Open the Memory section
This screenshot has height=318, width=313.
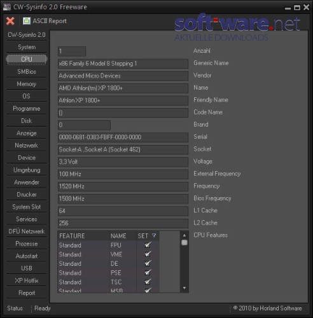[x=27, y=84]
